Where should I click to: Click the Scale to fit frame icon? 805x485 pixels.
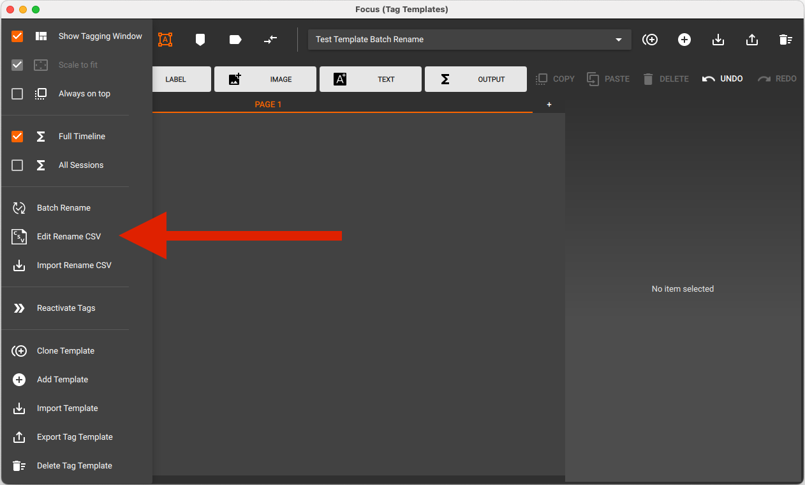pos(41,65)
